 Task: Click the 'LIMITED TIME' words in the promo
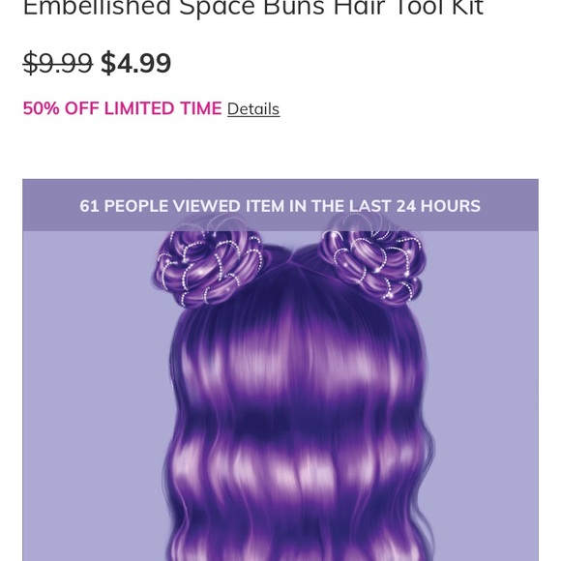162,108
